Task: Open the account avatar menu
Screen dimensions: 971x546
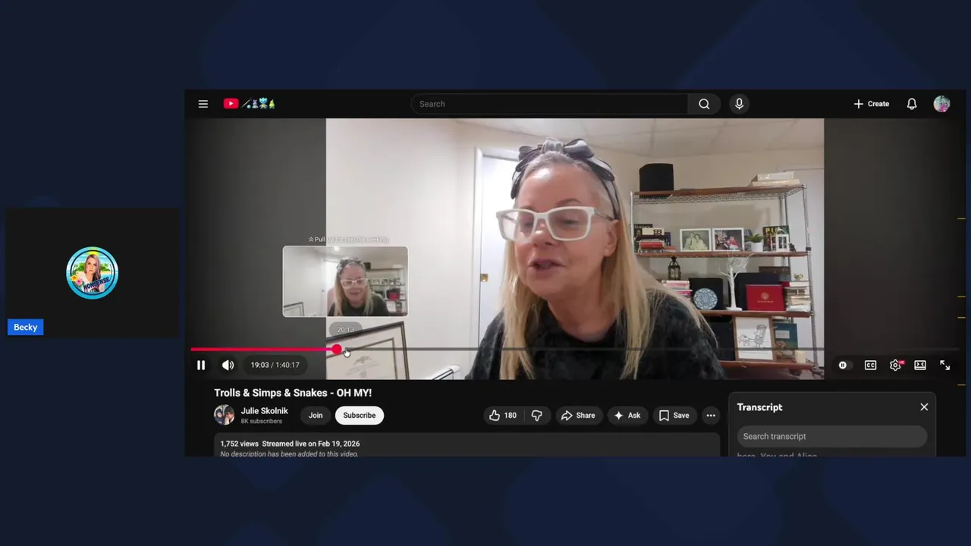Action: [941, 104]
